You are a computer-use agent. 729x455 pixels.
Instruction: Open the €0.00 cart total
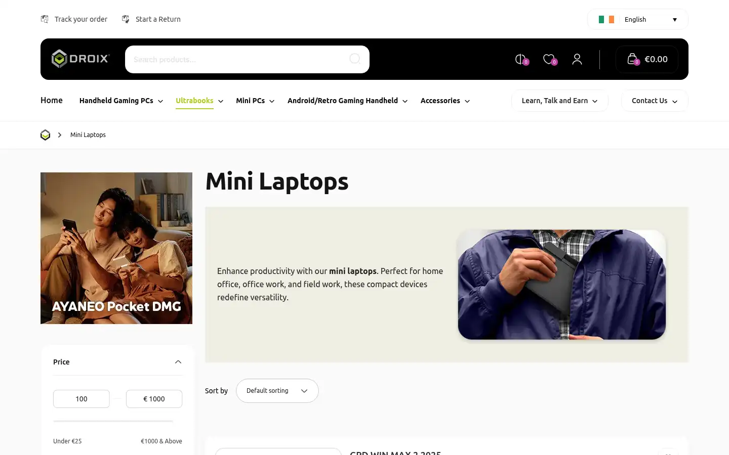(656, 59)
